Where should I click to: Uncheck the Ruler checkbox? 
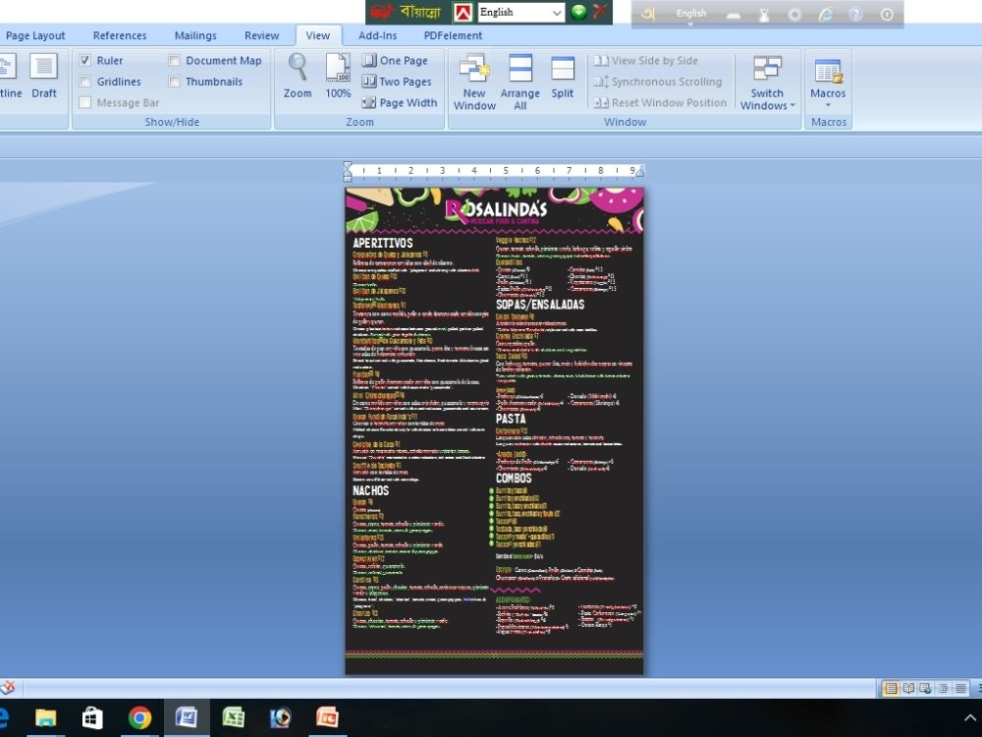click(x=85, y=60)
